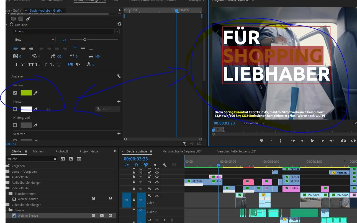Switch to the Projekt: dacia tab
Viewport: 357px width, 223px height.
(89, 151)
